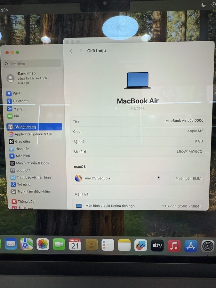Click the green zoom window button
Viewport: 216px width, 288px height.
18,52
